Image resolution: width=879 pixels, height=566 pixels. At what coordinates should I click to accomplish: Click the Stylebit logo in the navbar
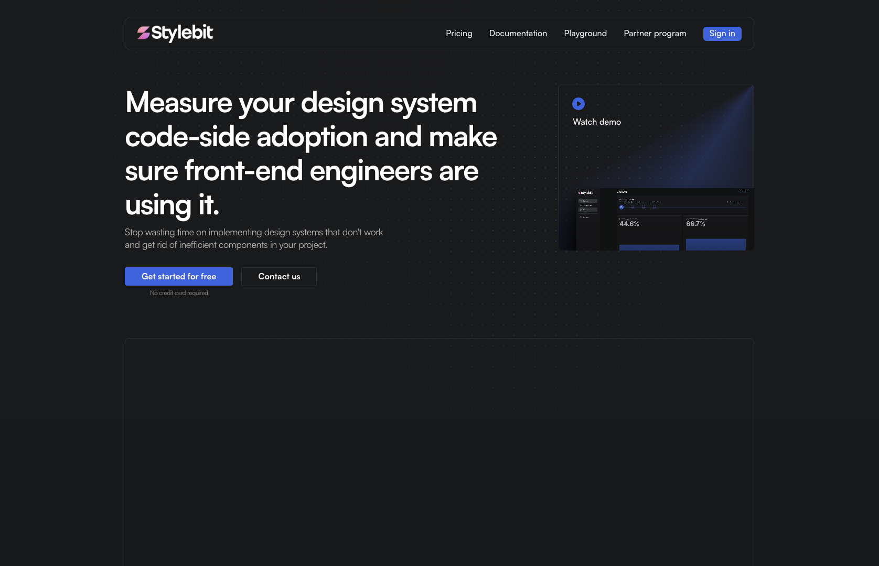175,33
